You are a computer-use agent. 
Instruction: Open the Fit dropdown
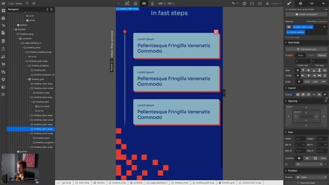point(309,164)
